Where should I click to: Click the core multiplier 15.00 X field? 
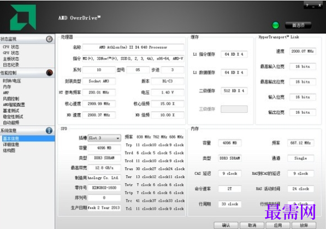tap(168, 104)
